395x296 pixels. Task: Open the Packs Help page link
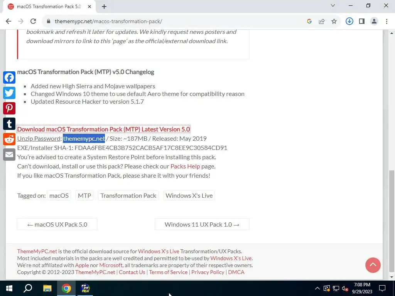pos(185,166)
